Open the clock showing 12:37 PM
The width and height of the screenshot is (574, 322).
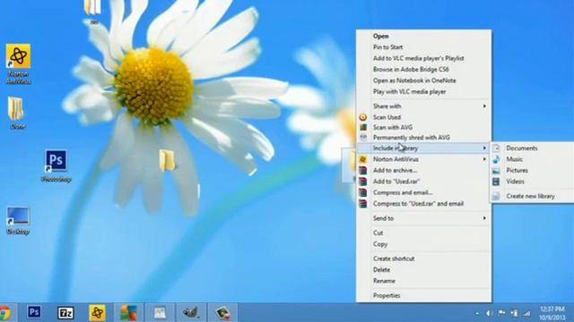tap(552, 313)
